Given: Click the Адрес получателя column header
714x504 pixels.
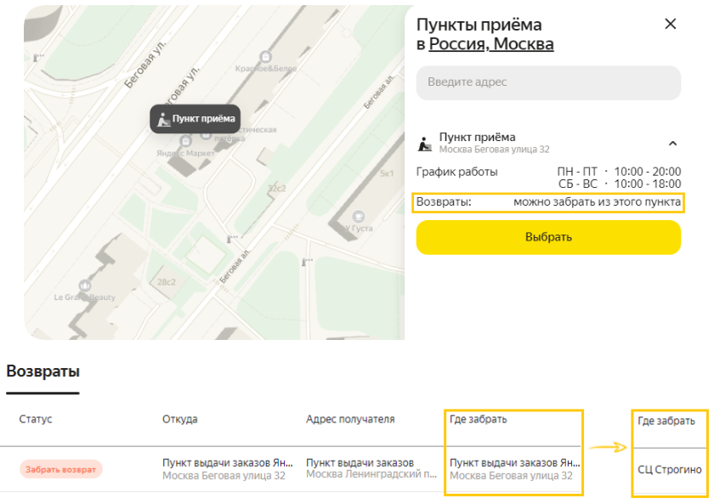Looking at the screenshot, I should [350, 419].
